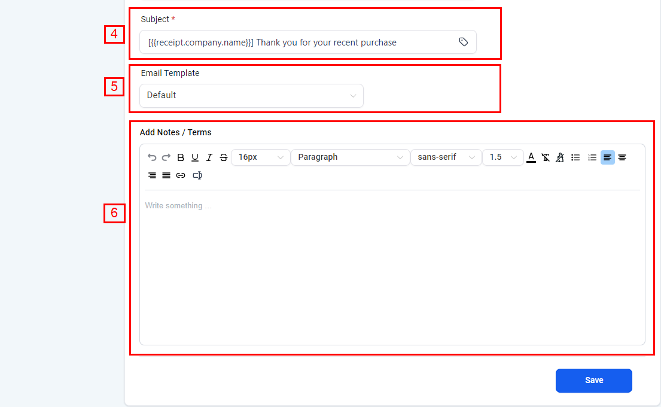Center align the text
661x407 pixels.
[x=622, y=157]
